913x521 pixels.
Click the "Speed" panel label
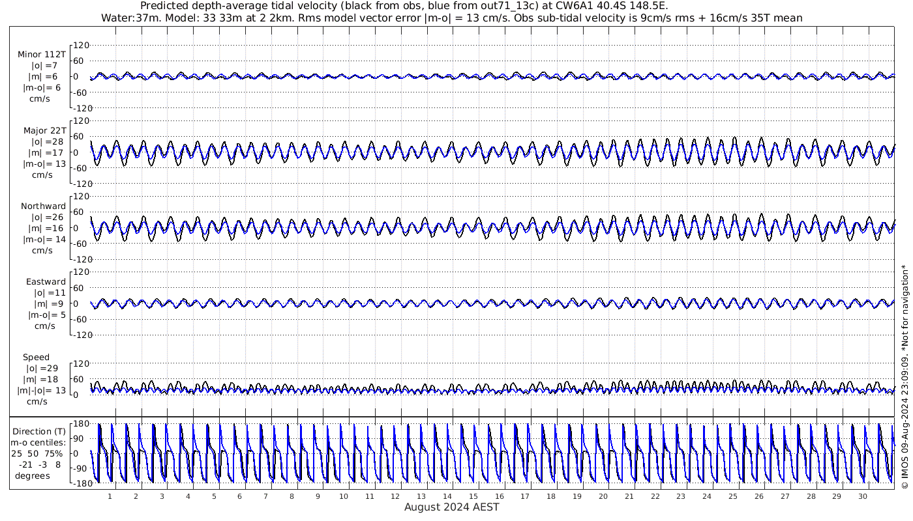click(36, 358)
